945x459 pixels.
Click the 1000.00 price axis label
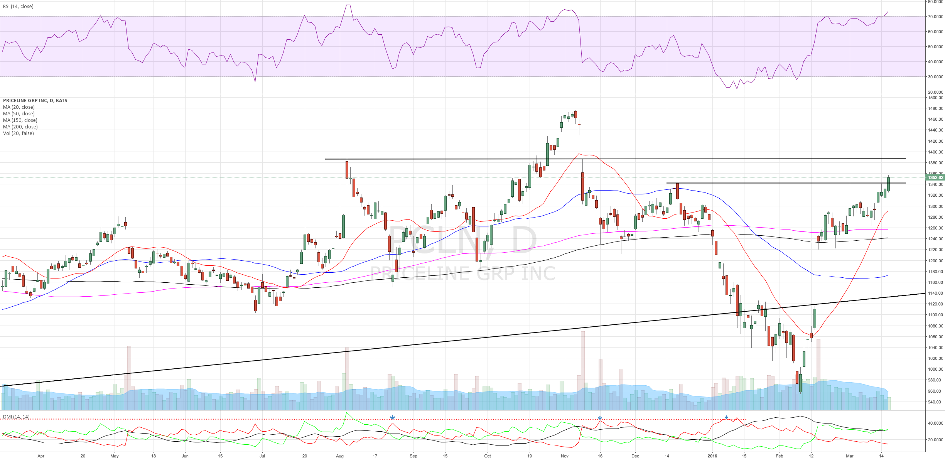tap(936, 369)
